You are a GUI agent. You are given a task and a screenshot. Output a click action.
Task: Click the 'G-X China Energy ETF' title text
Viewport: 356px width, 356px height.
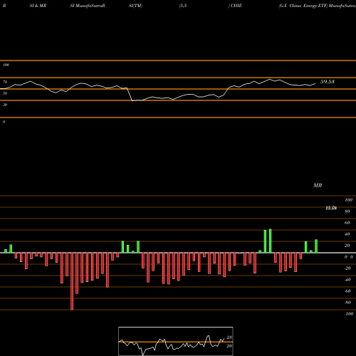(x=303, y=6)
